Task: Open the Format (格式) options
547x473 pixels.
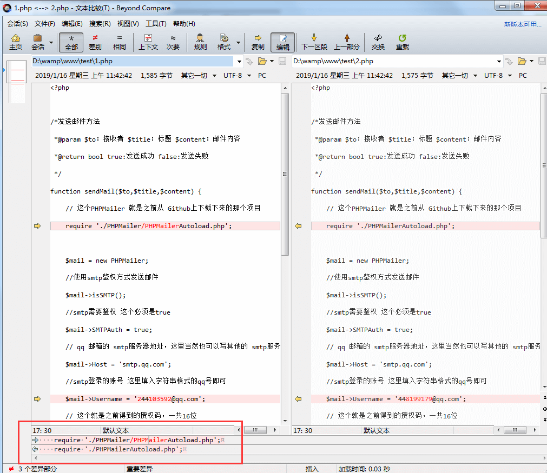Action: [225, 42]
